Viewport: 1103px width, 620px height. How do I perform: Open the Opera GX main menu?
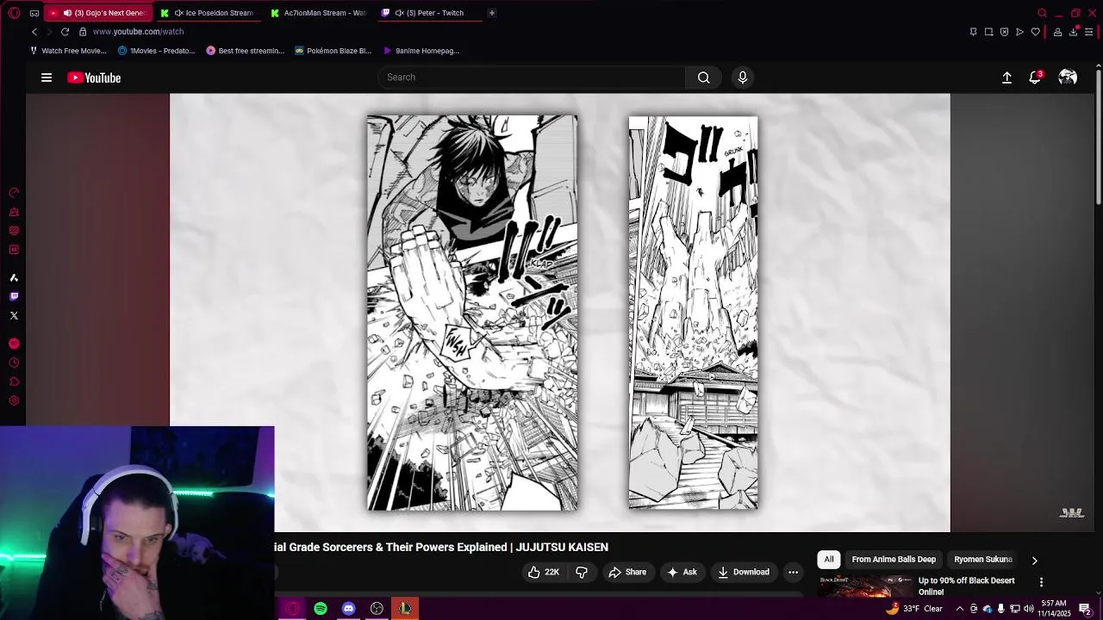[x=14, y=13]
